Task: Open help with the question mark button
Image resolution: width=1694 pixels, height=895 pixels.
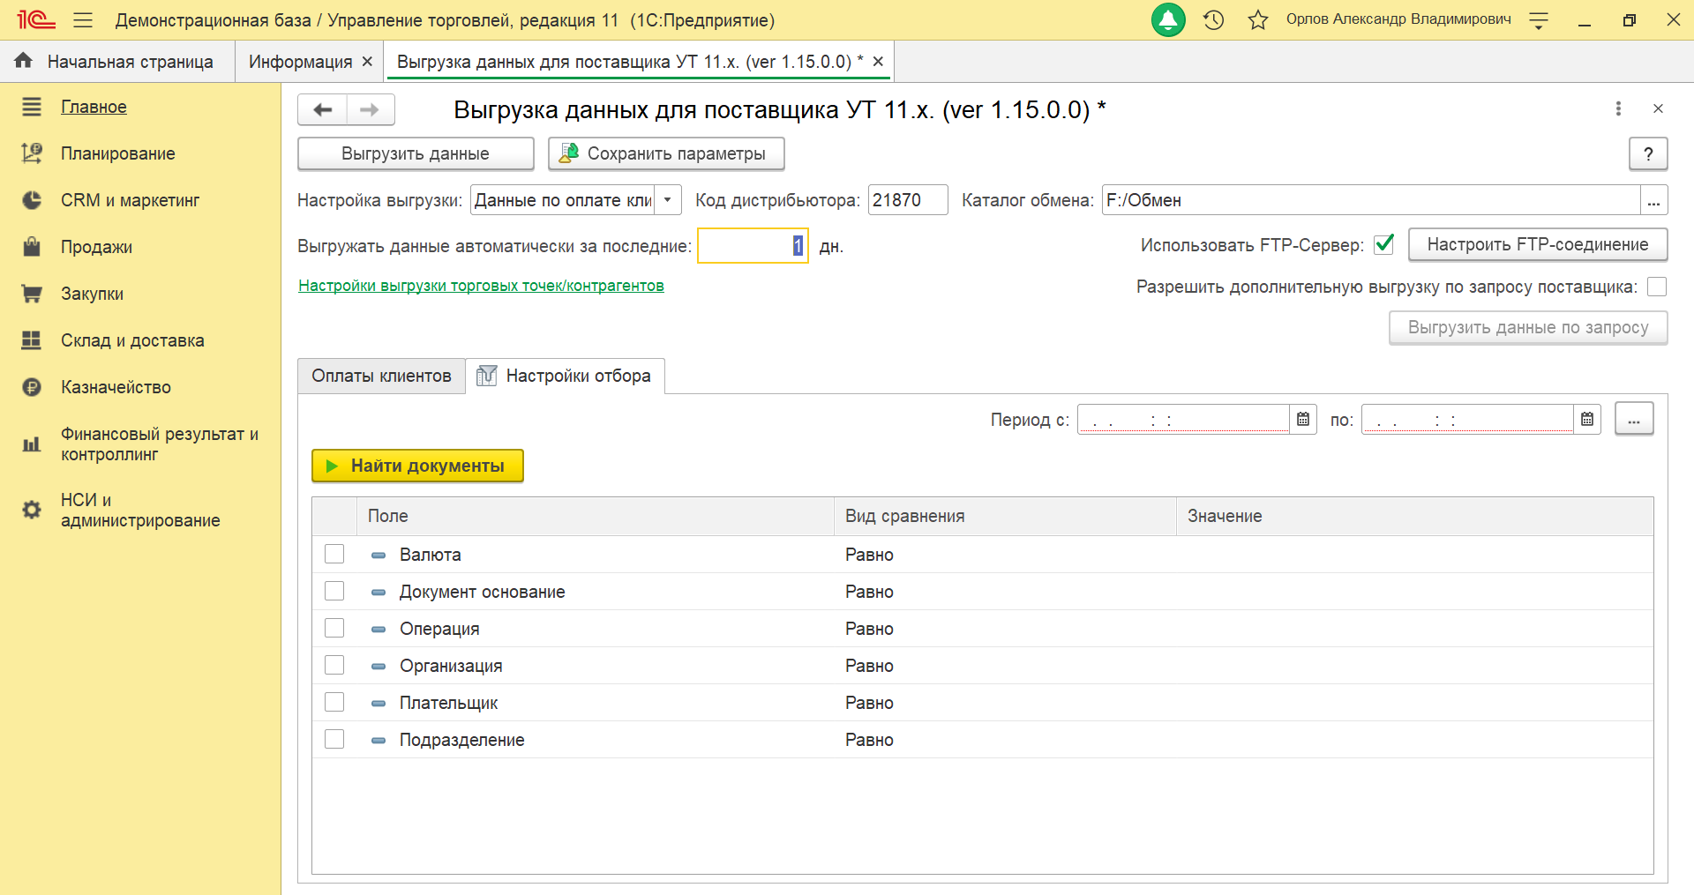Action: coord(1648,153)
